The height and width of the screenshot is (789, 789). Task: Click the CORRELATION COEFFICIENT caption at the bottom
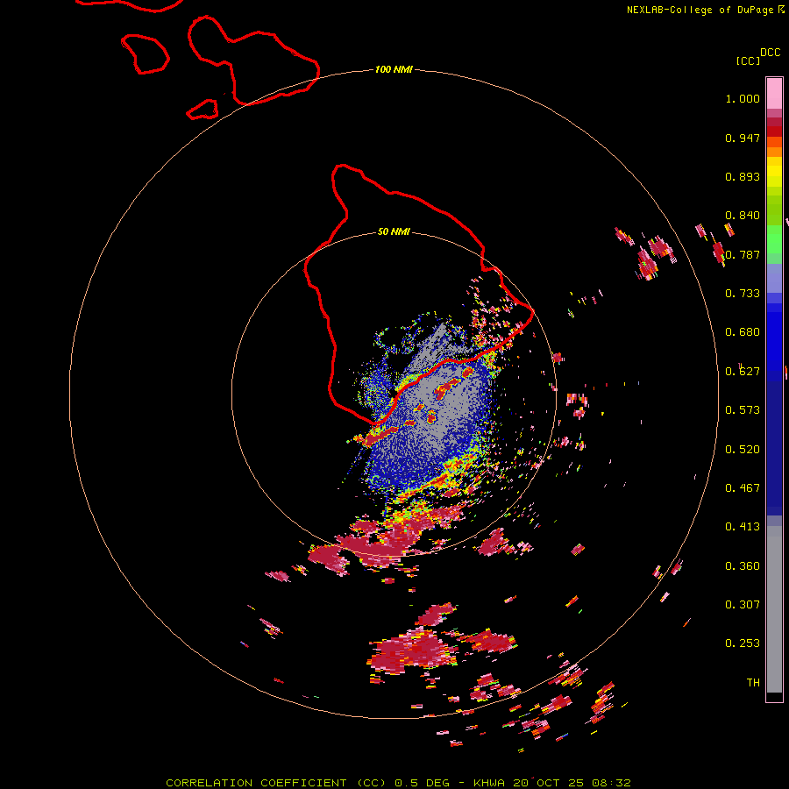coord(398,783)
